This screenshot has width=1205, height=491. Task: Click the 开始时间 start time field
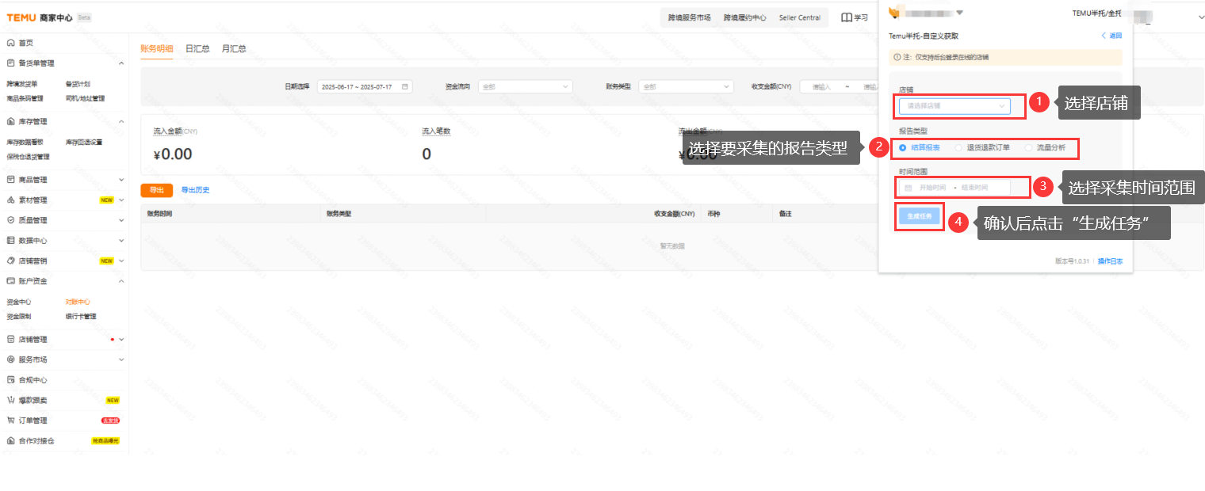932,188
